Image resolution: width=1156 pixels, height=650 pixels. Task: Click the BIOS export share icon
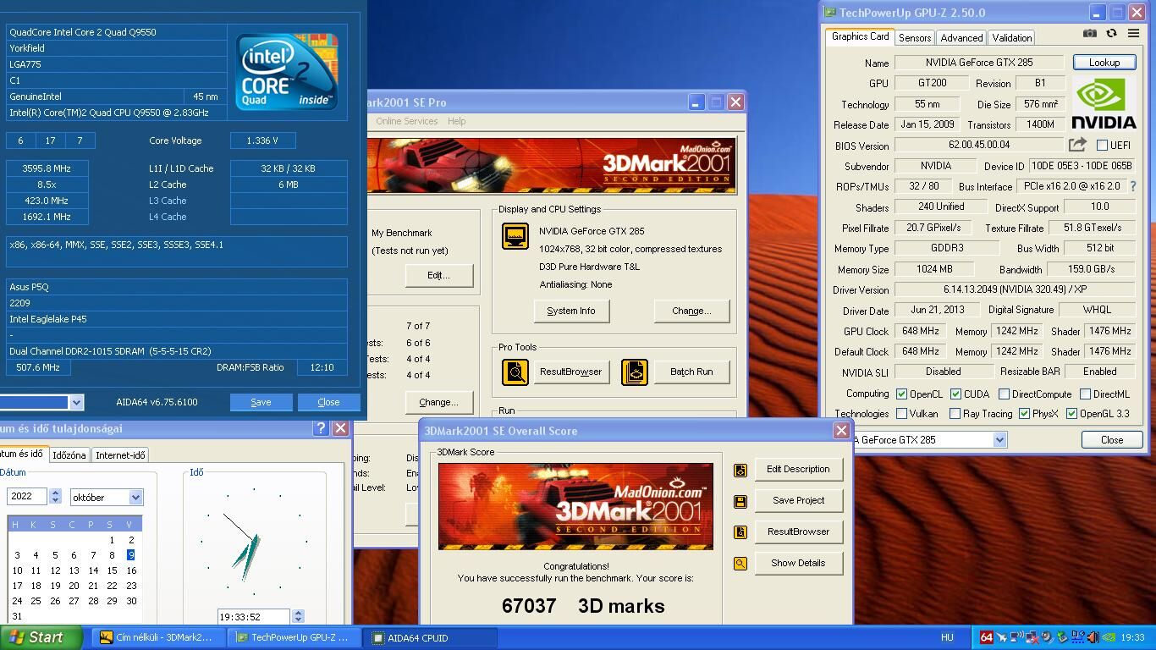click(1077, 145)
